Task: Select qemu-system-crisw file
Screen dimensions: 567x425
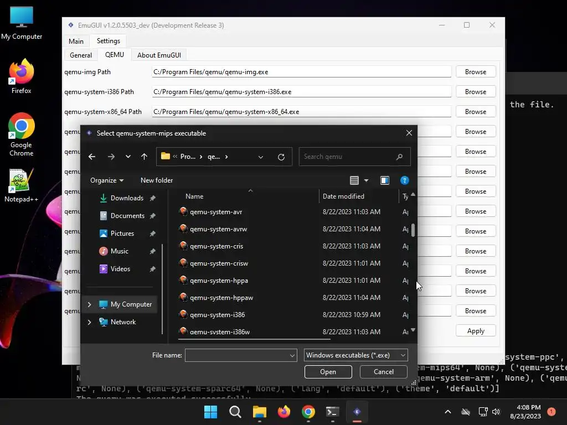Action: 219,263
